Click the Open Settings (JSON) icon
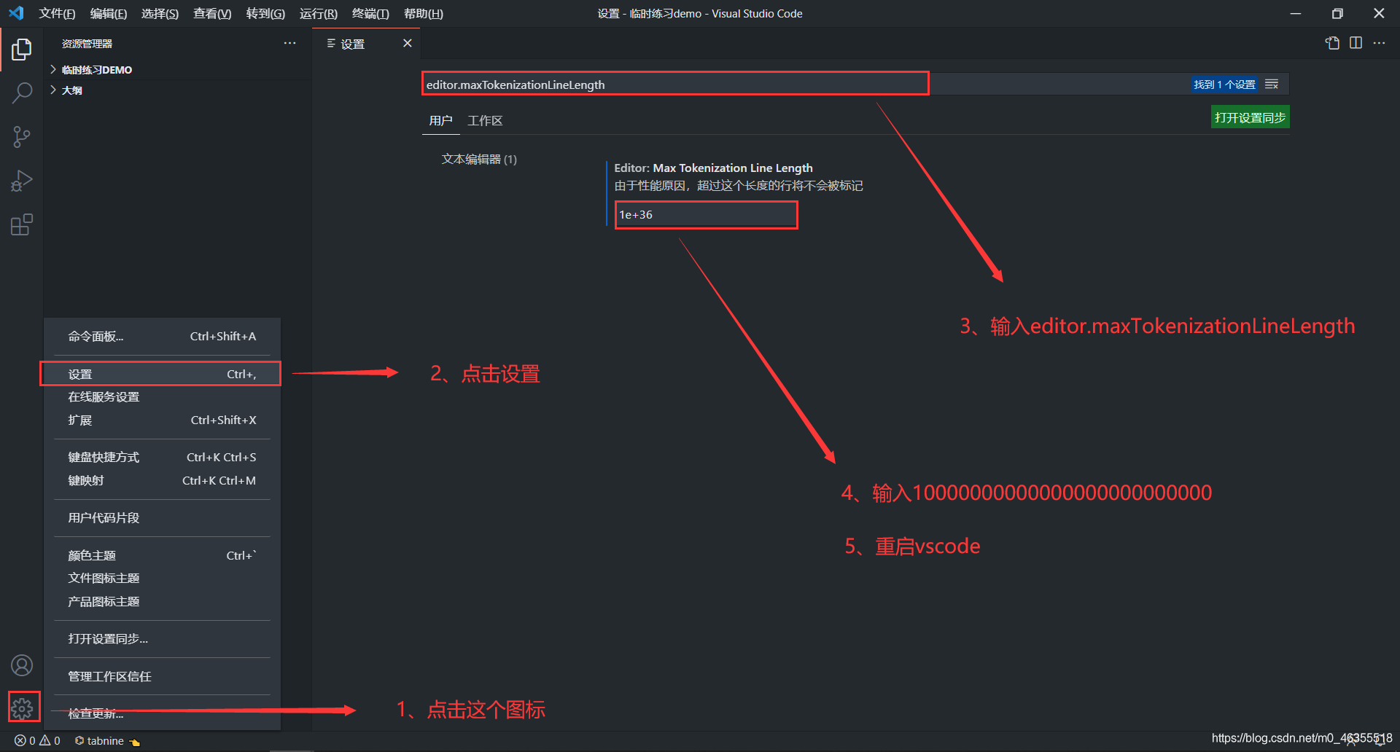The image size is (1400, 752). pos(1332,43)
